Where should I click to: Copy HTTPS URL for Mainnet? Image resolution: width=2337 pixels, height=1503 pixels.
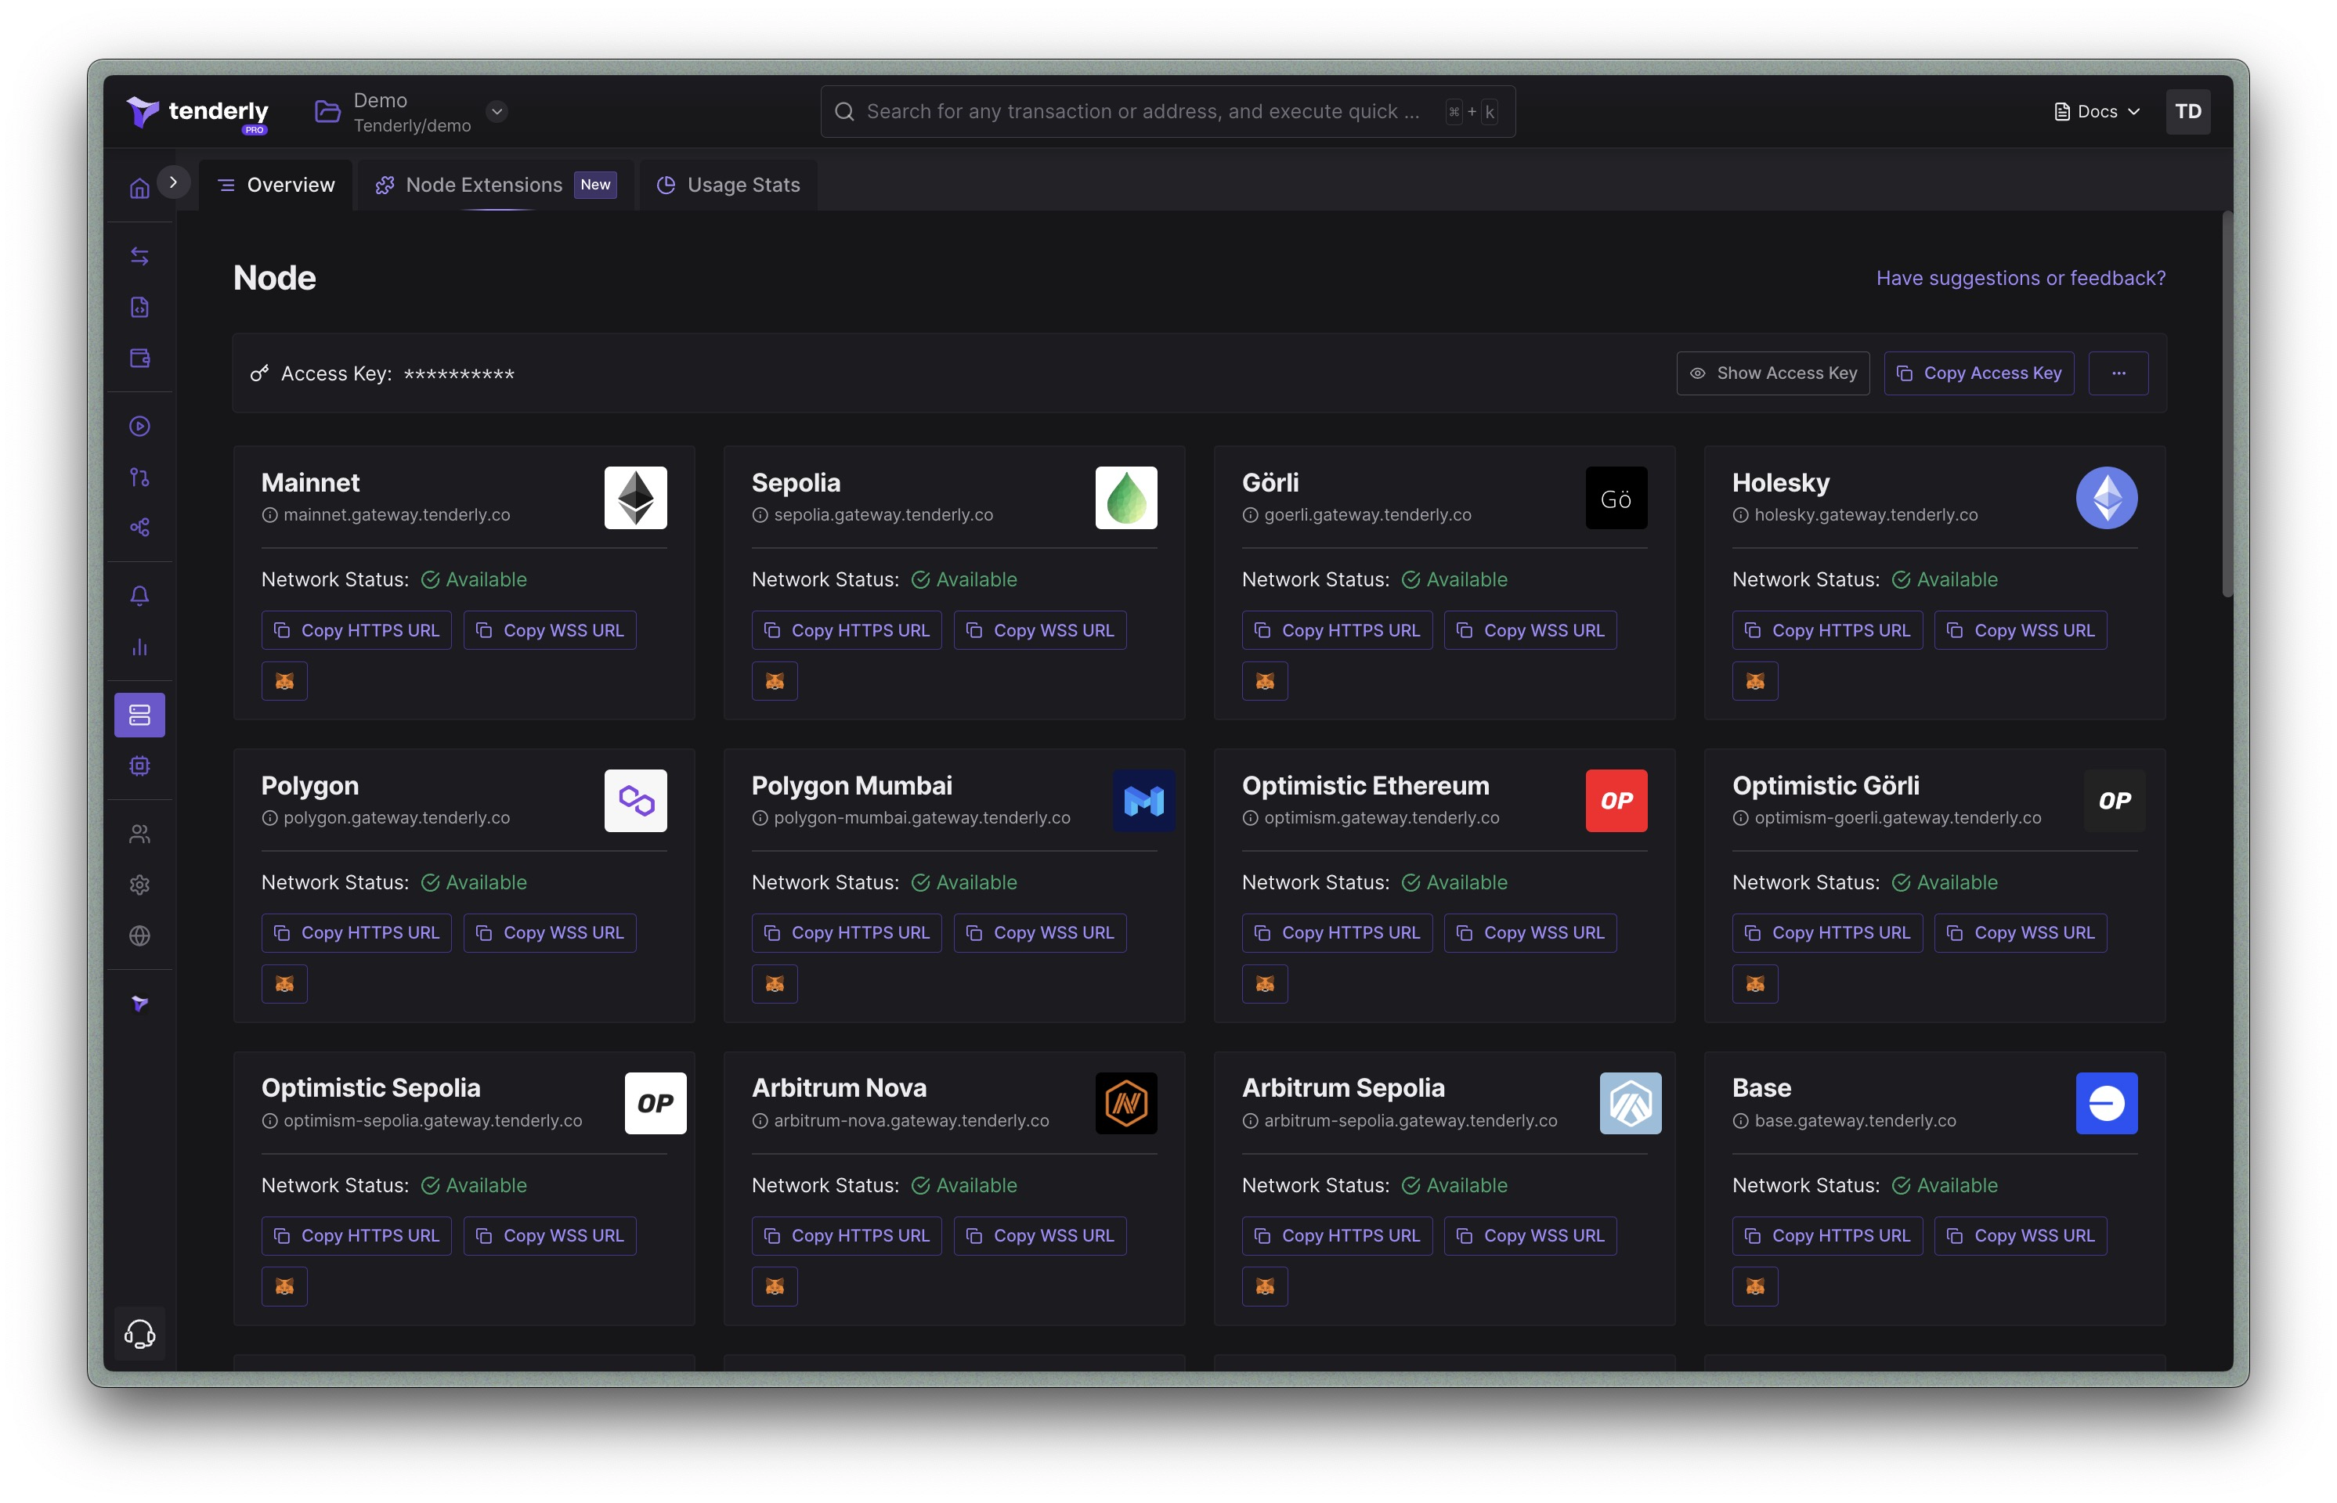[356, 630]
